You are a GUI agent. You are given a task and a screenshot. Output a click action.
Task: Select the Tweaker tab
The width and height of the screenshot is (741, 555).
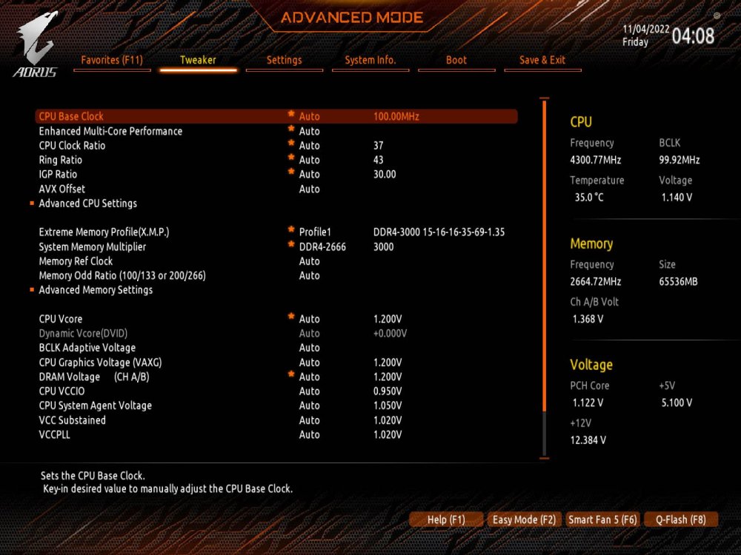pyautogui.click(x=198, y=61)
